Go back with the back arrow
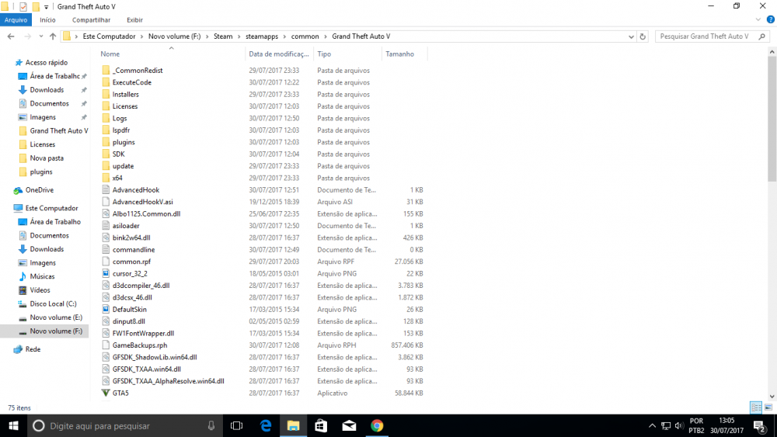The image size is (777, 437). click(11, 36)
